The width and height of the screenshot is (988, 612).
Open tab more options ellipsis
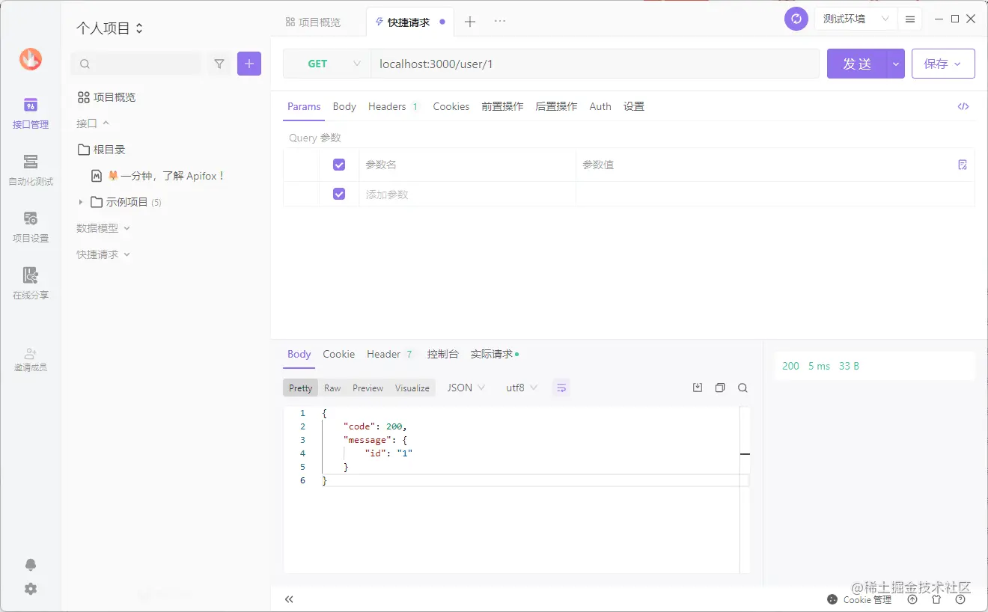click(x=500, y=21)
